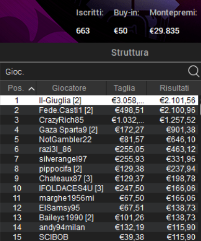Viewport: 201px width, 241px height.
Task: Select IFOLDACES4U in position 10
Action: [x=99, y=188]
